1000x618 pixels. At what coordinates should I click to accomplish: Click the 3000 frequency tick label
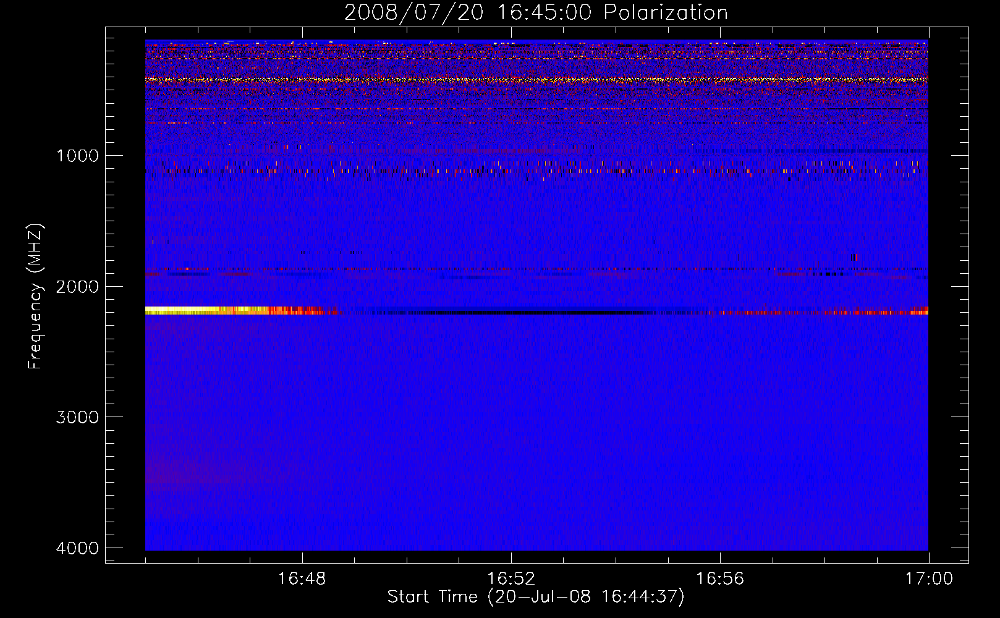(x=77, y=417)
